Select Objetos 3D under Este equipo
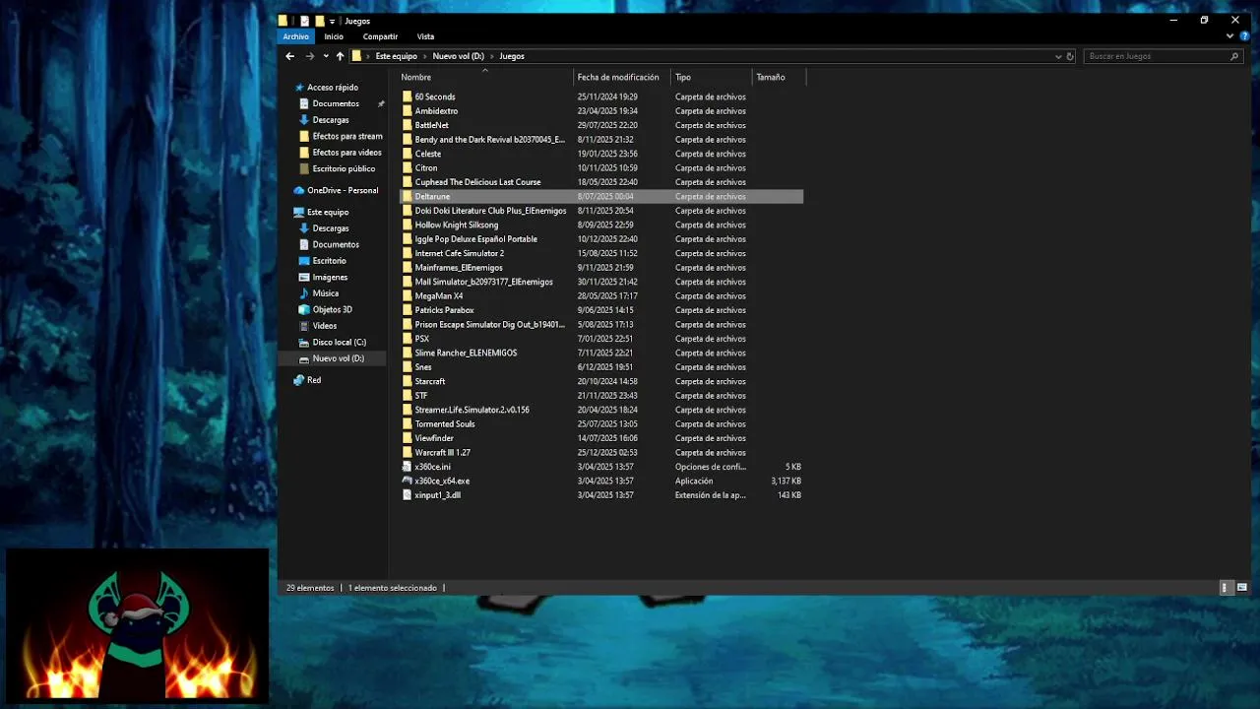 pyautogui.click(x=332, y=309)
